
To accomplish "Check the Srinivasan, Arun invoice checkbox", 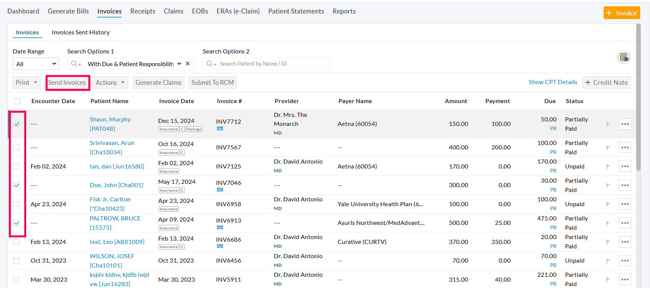I will pos(16,148).
